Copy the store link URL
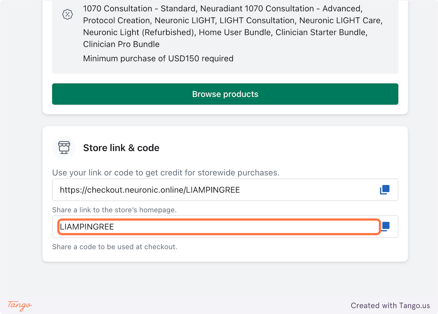This screenshot has height=314, width=438. [x=385, y=190]
